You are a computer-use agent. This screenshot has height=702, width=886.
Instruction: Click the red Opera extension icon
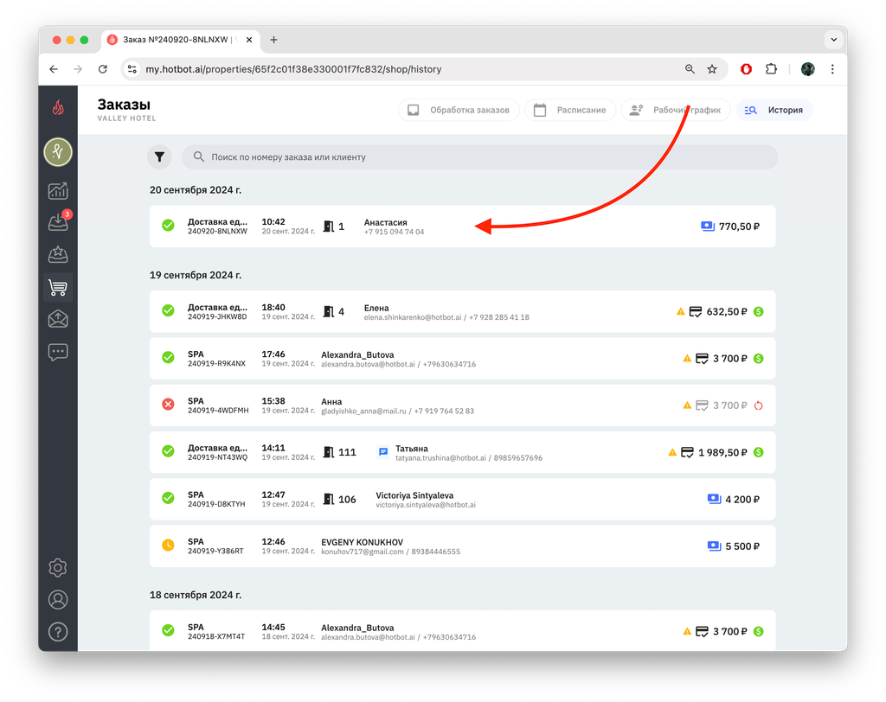(x=746, y=69)
